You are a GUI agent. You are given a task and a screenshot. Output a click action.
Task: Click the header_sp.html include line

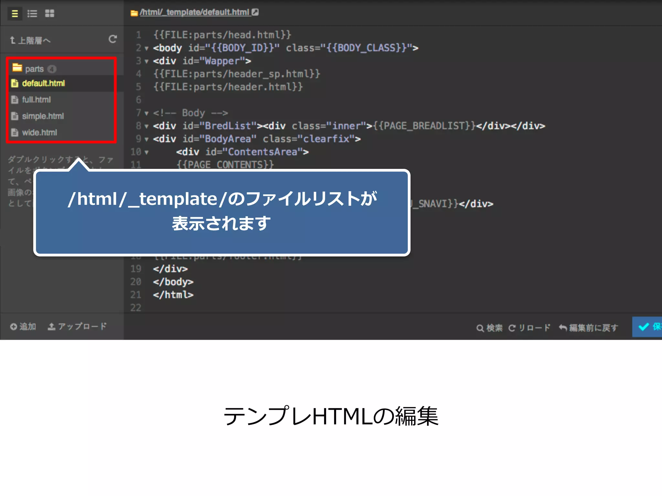coord(237,74)
